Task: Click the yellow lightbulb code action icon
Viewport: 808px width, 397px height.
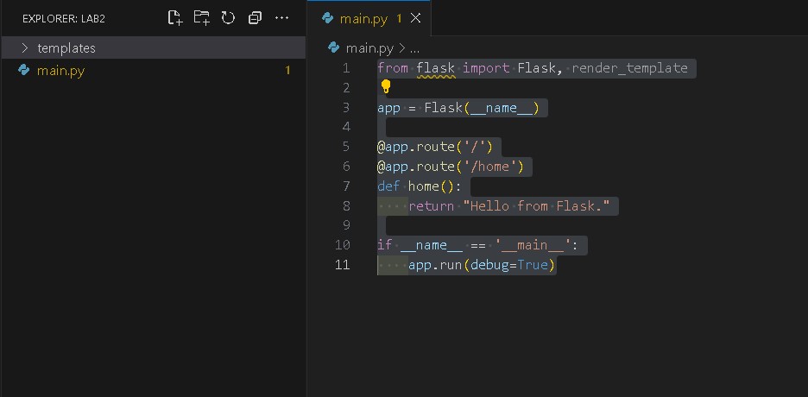Action: tap(386, 86)
